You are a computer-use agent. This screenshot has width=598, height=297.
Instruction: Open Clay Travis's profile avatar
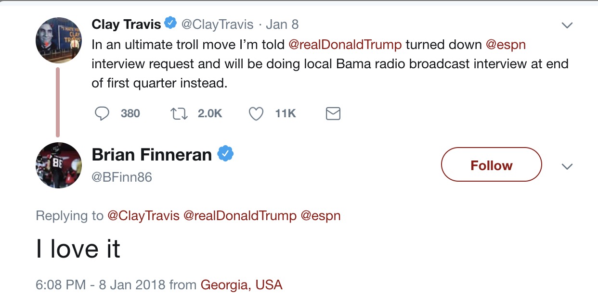pos(59,40)
